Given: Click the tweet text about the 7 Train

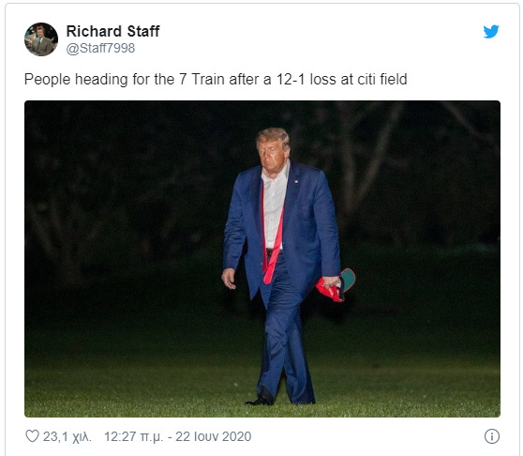Looking at the screenshot, I should click(x=216, y=80).
